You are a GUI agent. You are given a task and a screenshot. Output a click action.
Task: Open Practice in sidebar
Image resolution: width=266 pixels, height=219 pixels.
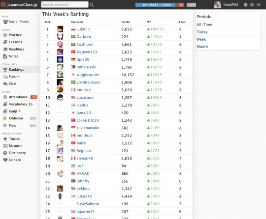click(x=15, y=35)
